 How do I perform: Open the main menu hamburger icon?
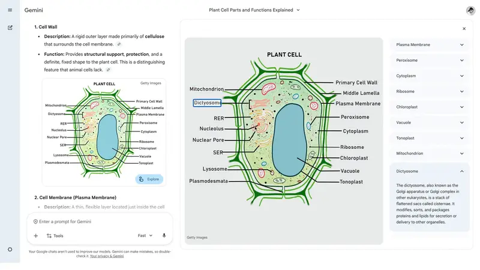(10, 10)
